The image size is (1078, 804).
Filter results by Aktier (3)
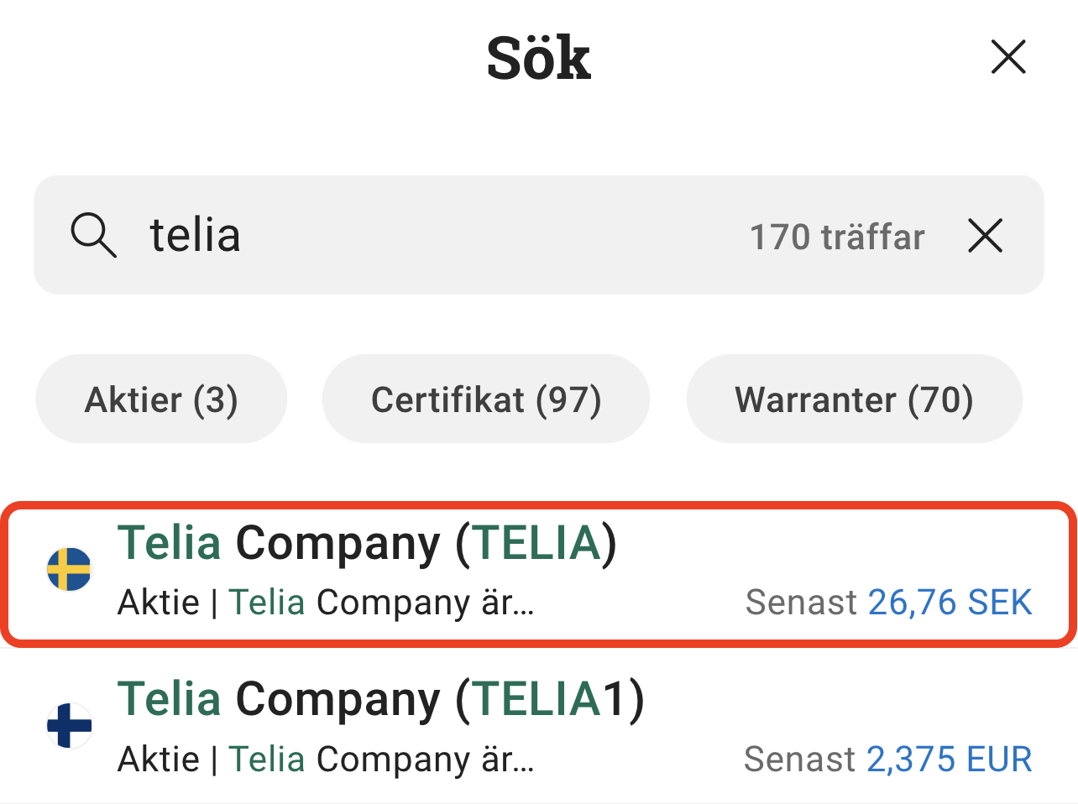click(161, 399)
